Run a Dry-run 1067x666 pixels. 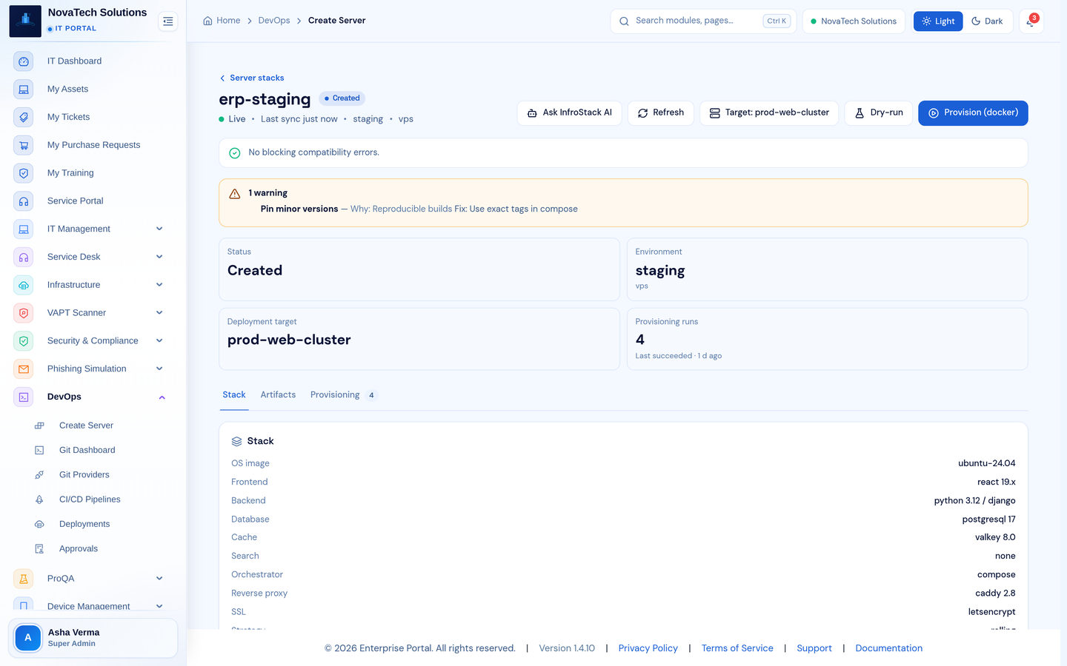(879, 113)
